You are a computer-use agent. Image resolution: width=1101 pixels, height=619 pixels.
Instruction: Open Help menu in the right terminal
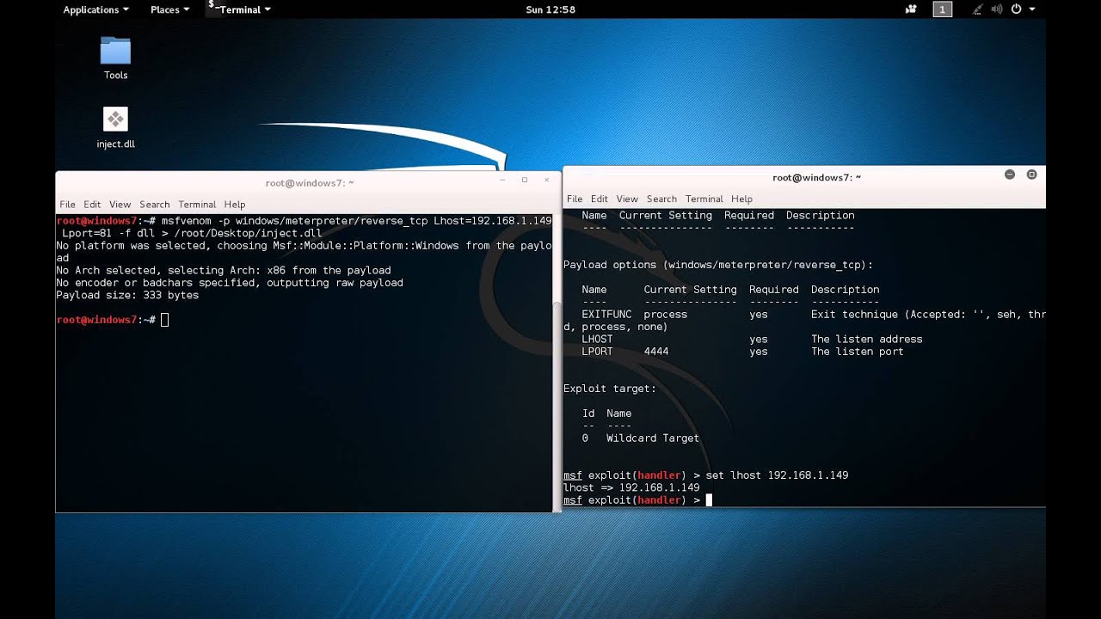pos(742,199)
